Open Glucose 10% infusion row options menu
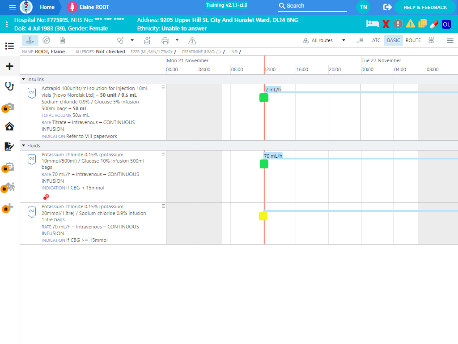The image size is (458, 344). pos(163,154)
